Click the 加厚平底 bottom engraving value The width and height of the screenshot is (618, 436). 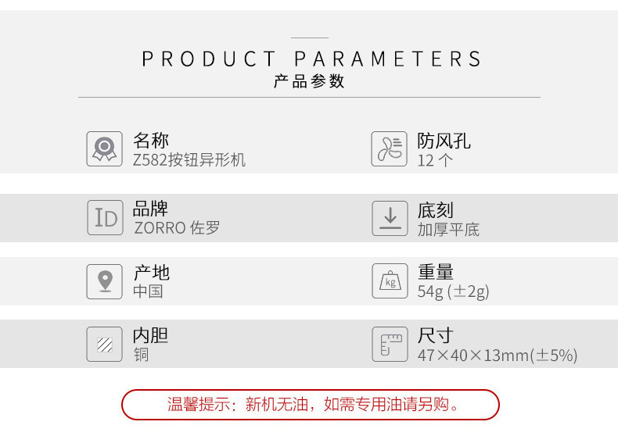448,229
